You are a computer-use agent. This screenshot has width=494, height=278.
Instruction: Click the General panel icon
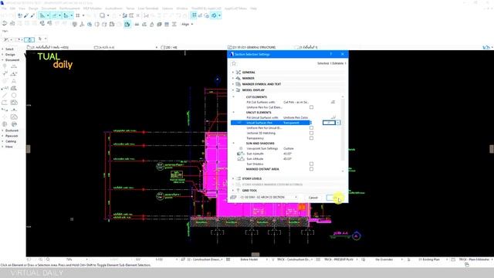pos(239,72)
